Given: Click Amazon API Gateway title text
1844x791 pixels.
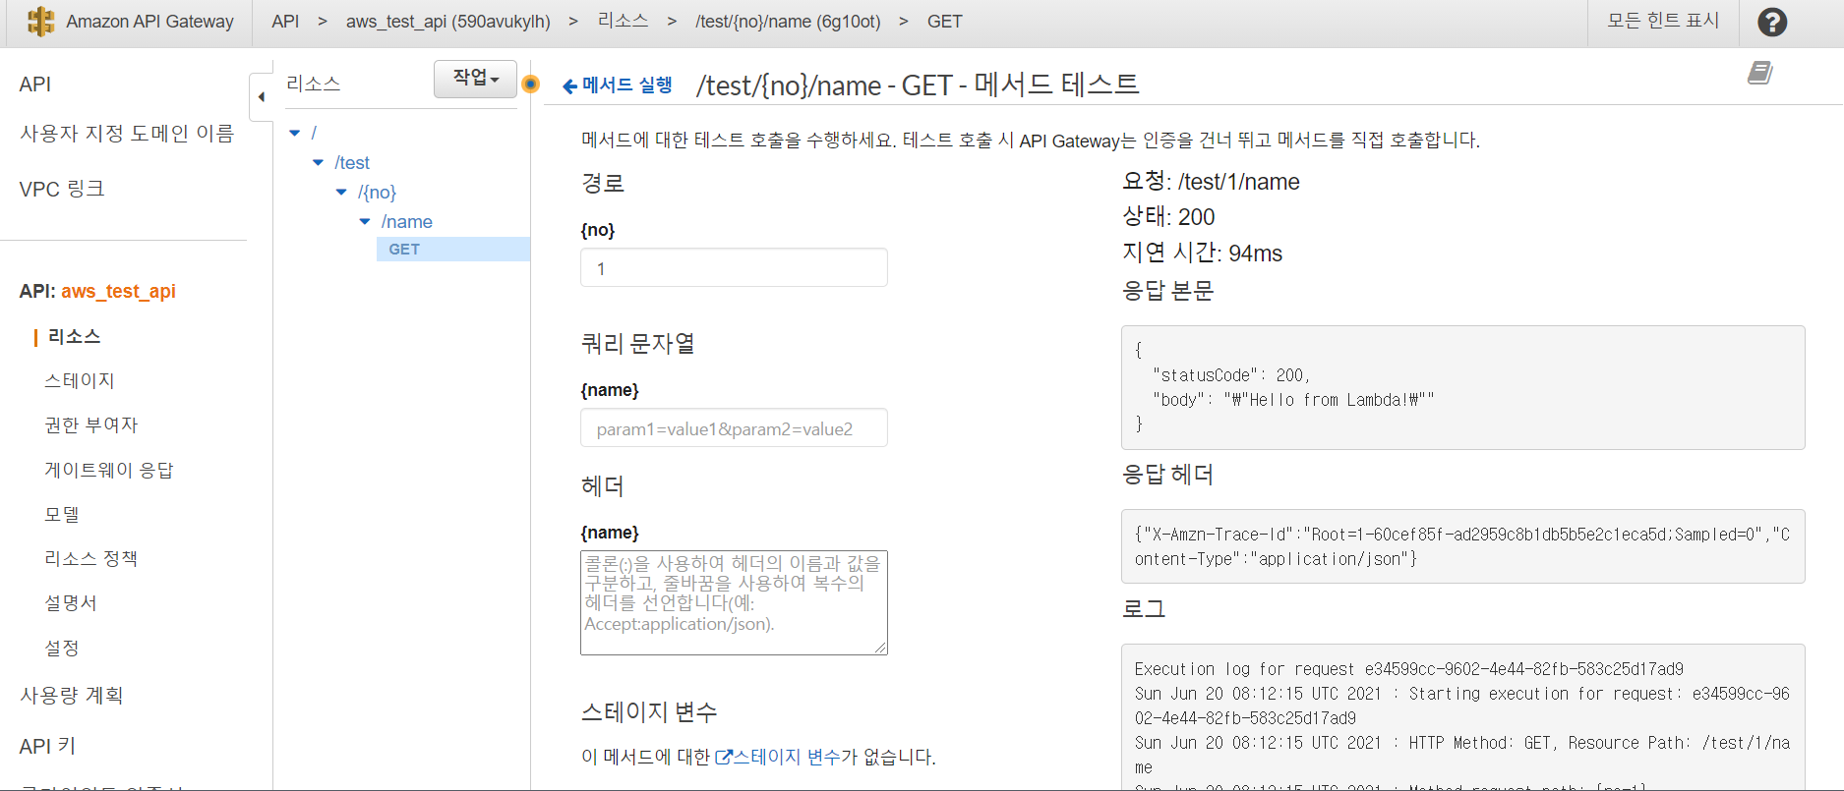Looking at the screenshot, I should 149,22.
